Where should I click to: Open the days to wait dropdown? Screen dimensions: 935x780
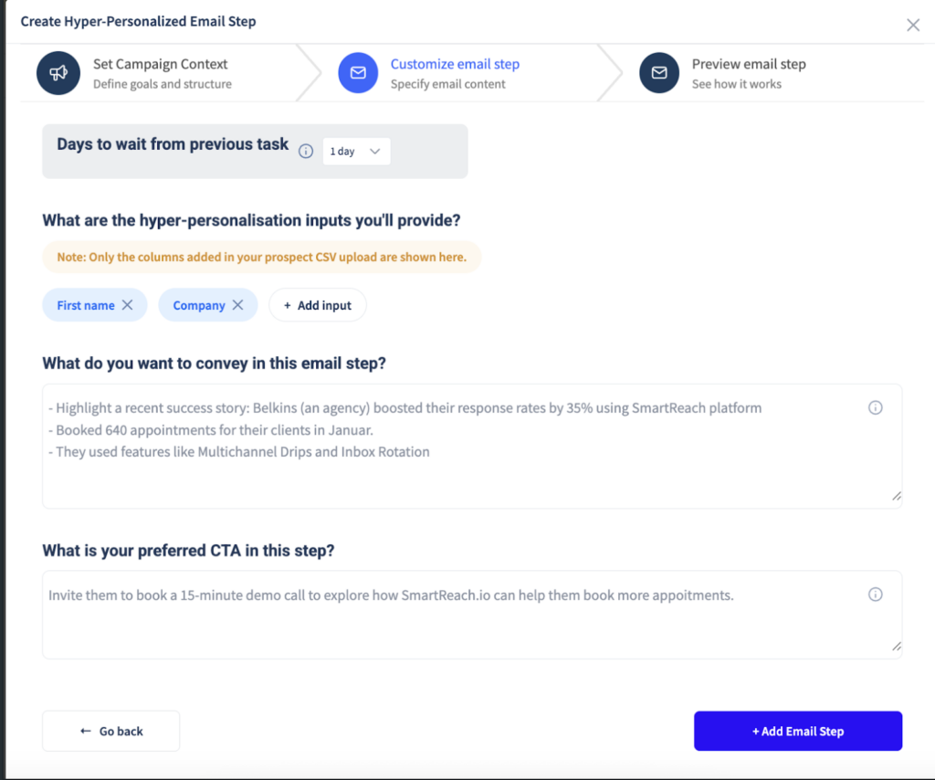point(356,151)
